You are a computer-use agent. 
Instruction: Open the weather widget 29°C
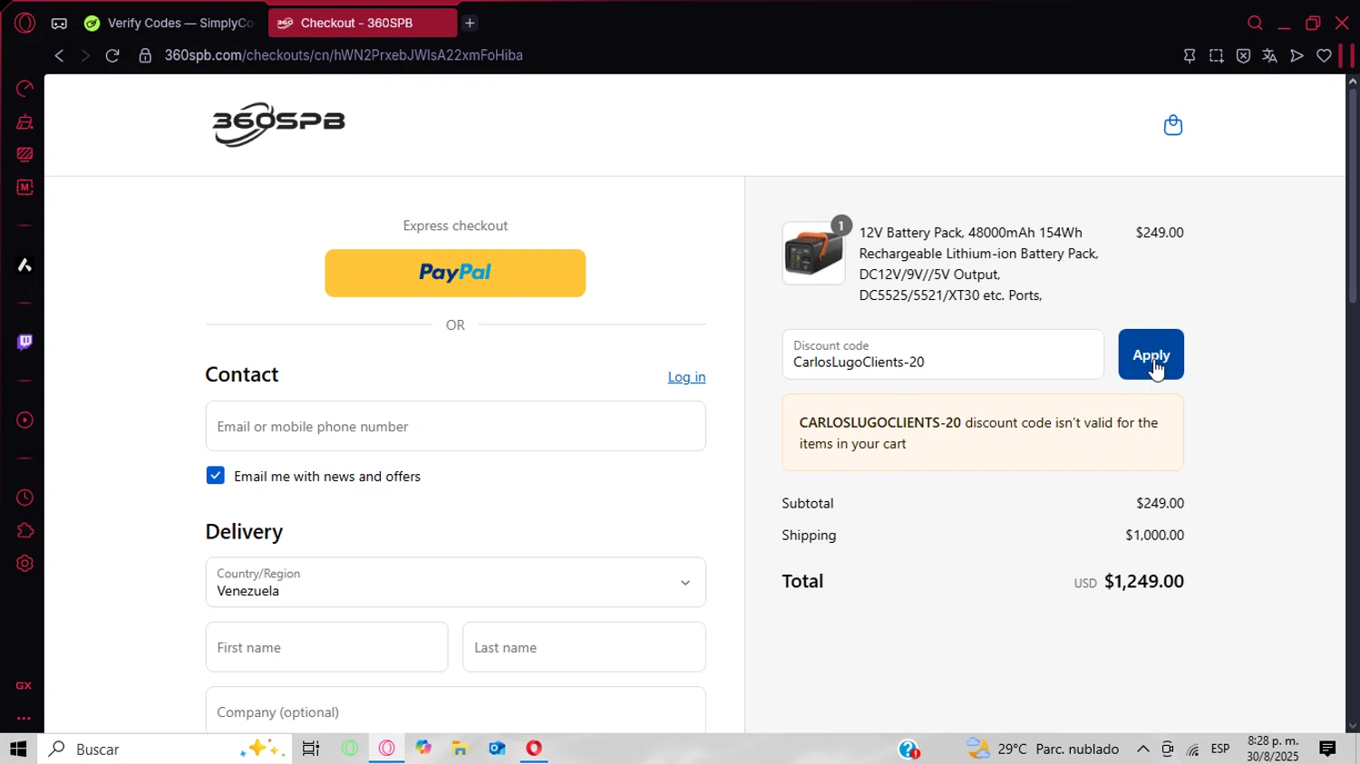click(x=1043, y=749)
